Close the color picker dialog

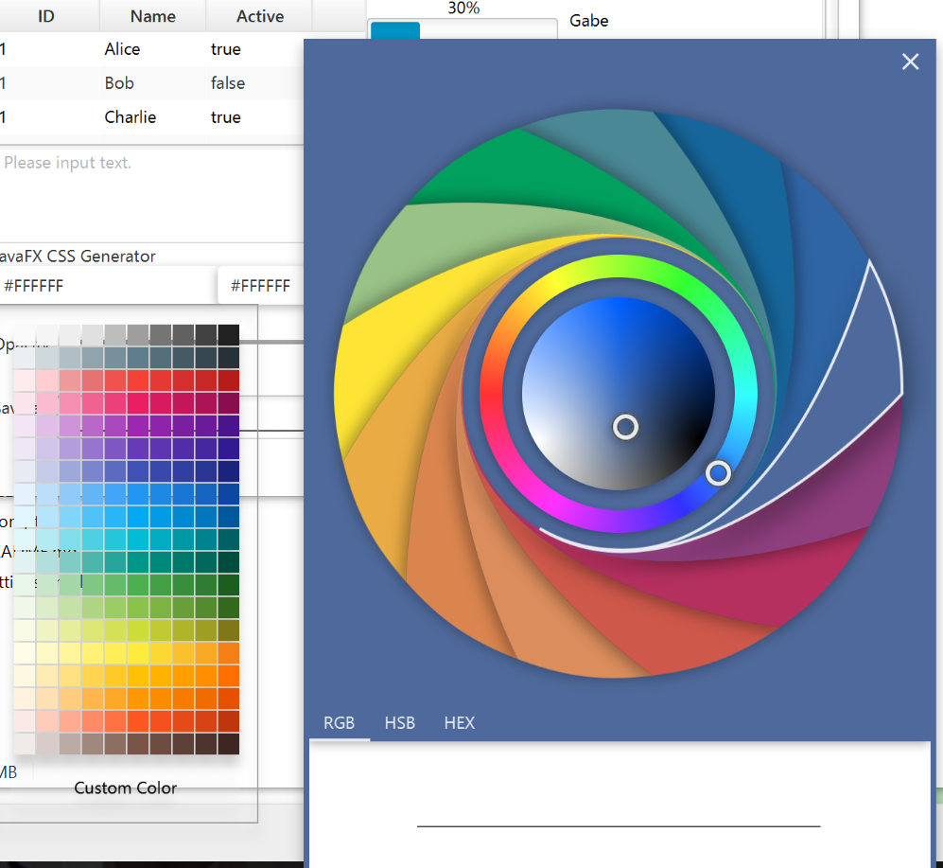point(910,61)
